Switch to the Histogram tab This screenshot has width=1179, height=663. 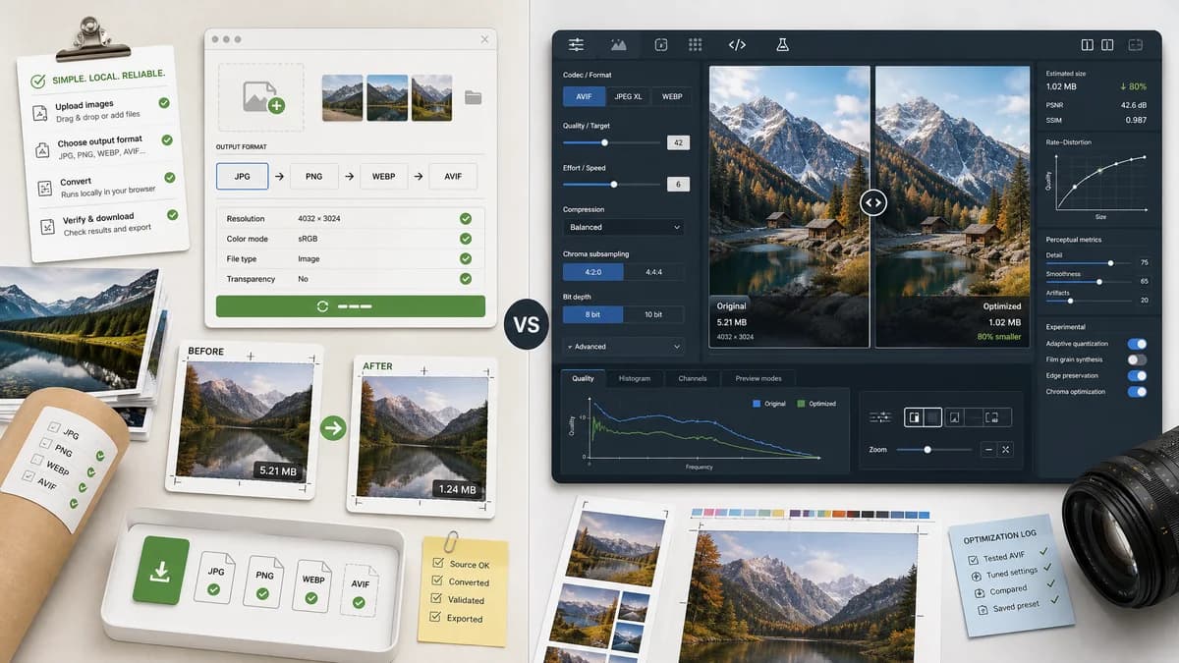click(x=634, y=378)
